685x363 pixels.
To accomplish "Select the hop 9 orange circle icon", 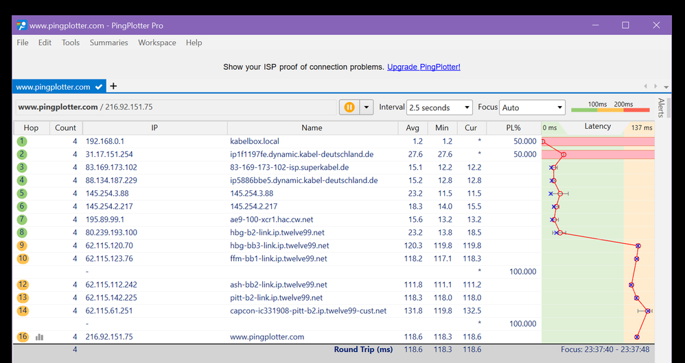I will tap(23, 245).
